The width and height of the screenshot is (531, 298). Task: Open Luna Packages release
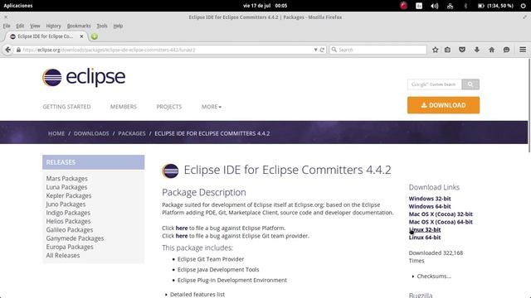(66, 187)
